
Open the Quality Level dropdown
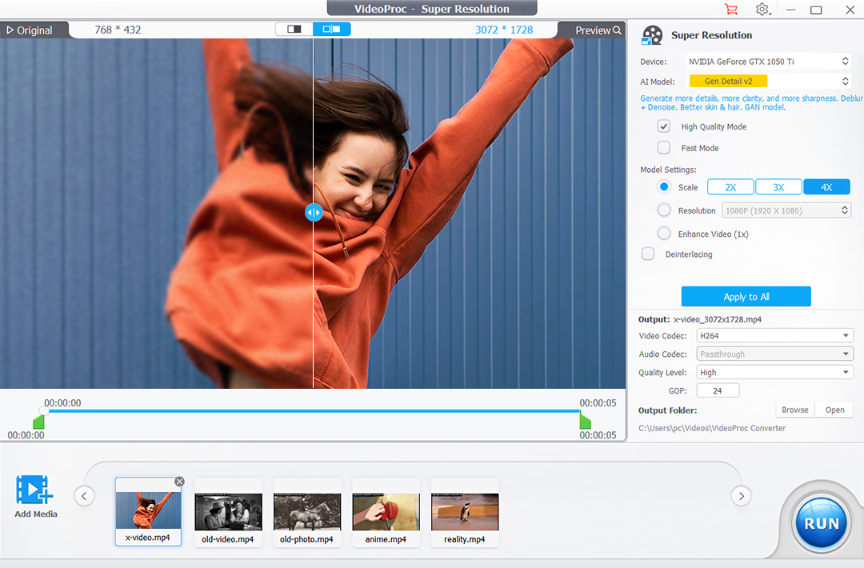coord(774,372)
